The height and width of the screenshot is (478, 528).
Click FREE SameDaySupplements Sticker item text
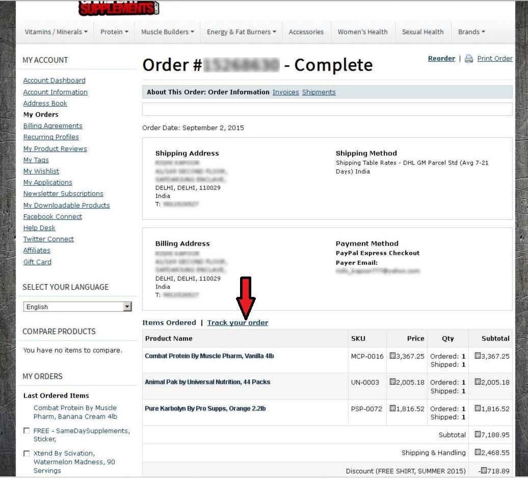point(82,435)
